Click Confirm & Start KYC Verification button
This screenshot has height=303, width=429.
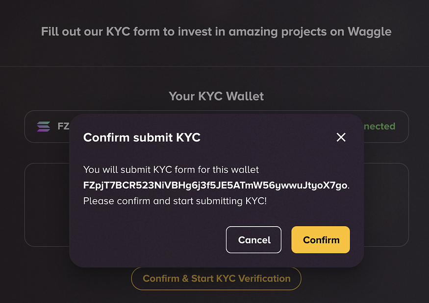(216, 279)
